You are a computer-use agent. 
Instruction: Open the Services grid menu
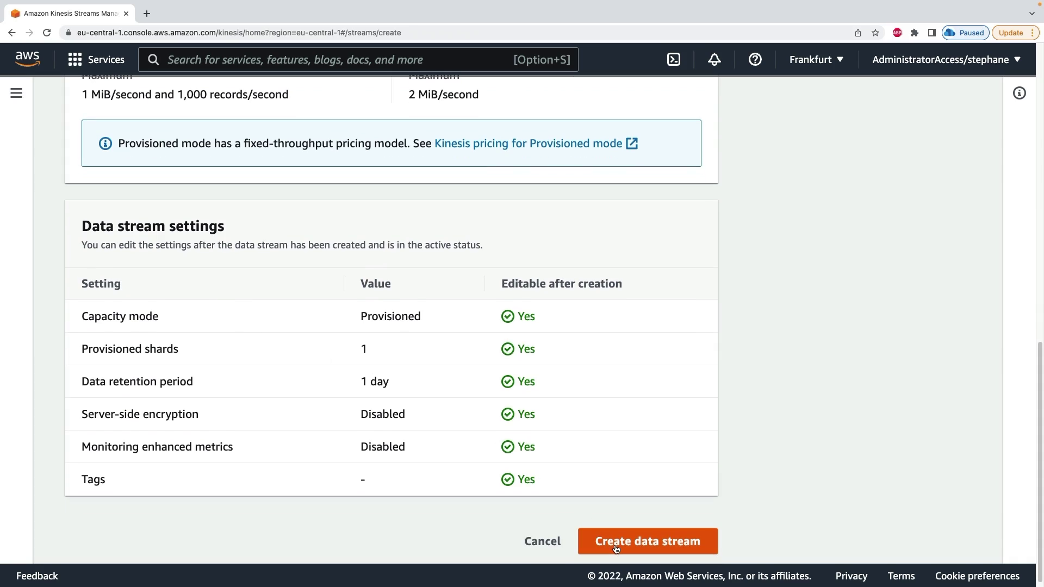click(x=96, y=60)
